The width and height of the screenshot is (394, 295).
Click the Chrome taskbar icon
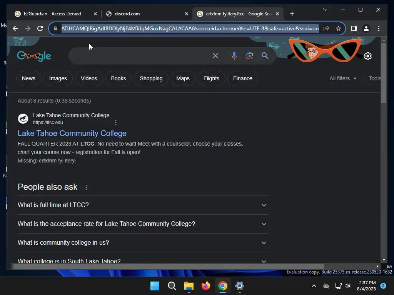(x=223, y=286)
